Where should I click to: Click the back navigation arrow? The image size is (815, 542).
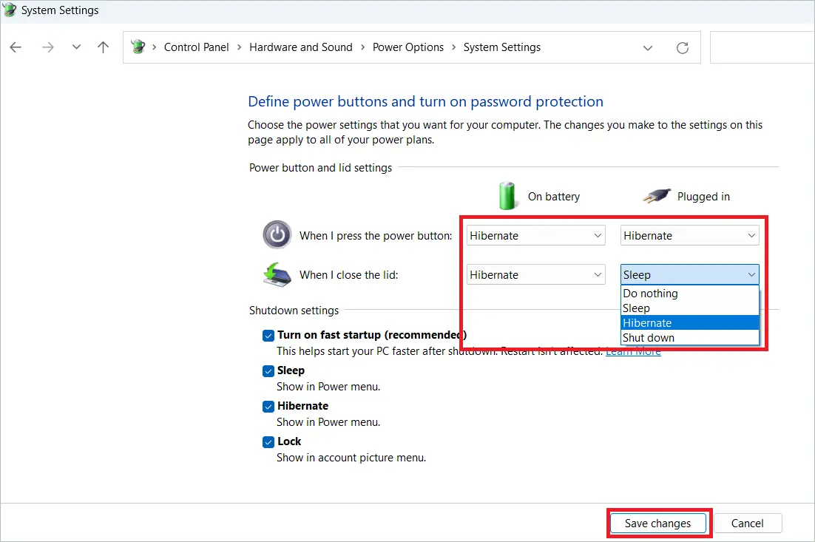click(16, 47)
